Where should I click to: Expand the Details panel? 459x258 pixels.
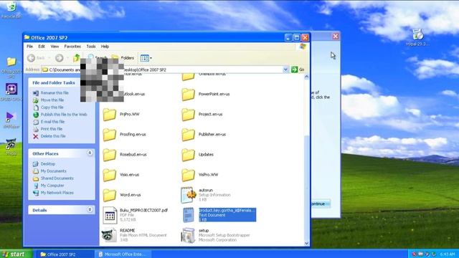tap(90, 210)
